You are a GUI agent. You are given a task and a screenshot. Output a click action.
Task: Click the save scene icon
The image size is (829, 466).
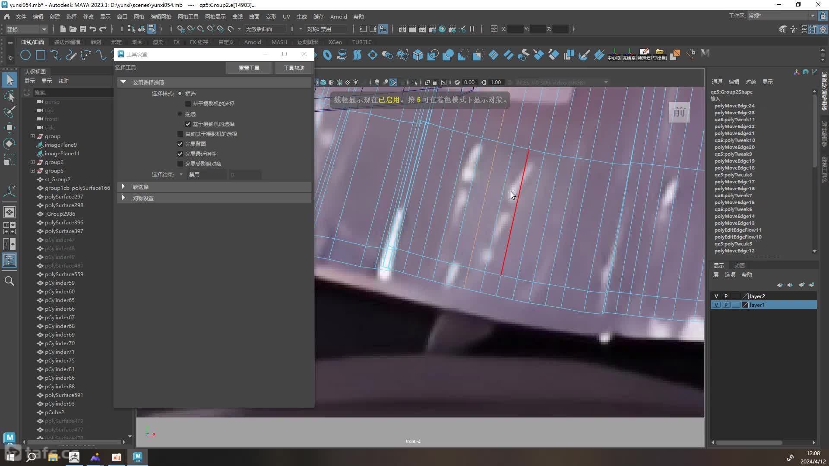[x=82, y=29]
